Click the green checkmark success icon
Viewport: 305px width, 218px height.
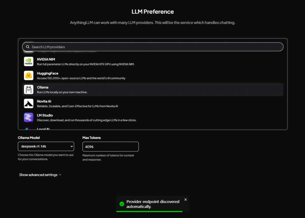coord(122,204)
